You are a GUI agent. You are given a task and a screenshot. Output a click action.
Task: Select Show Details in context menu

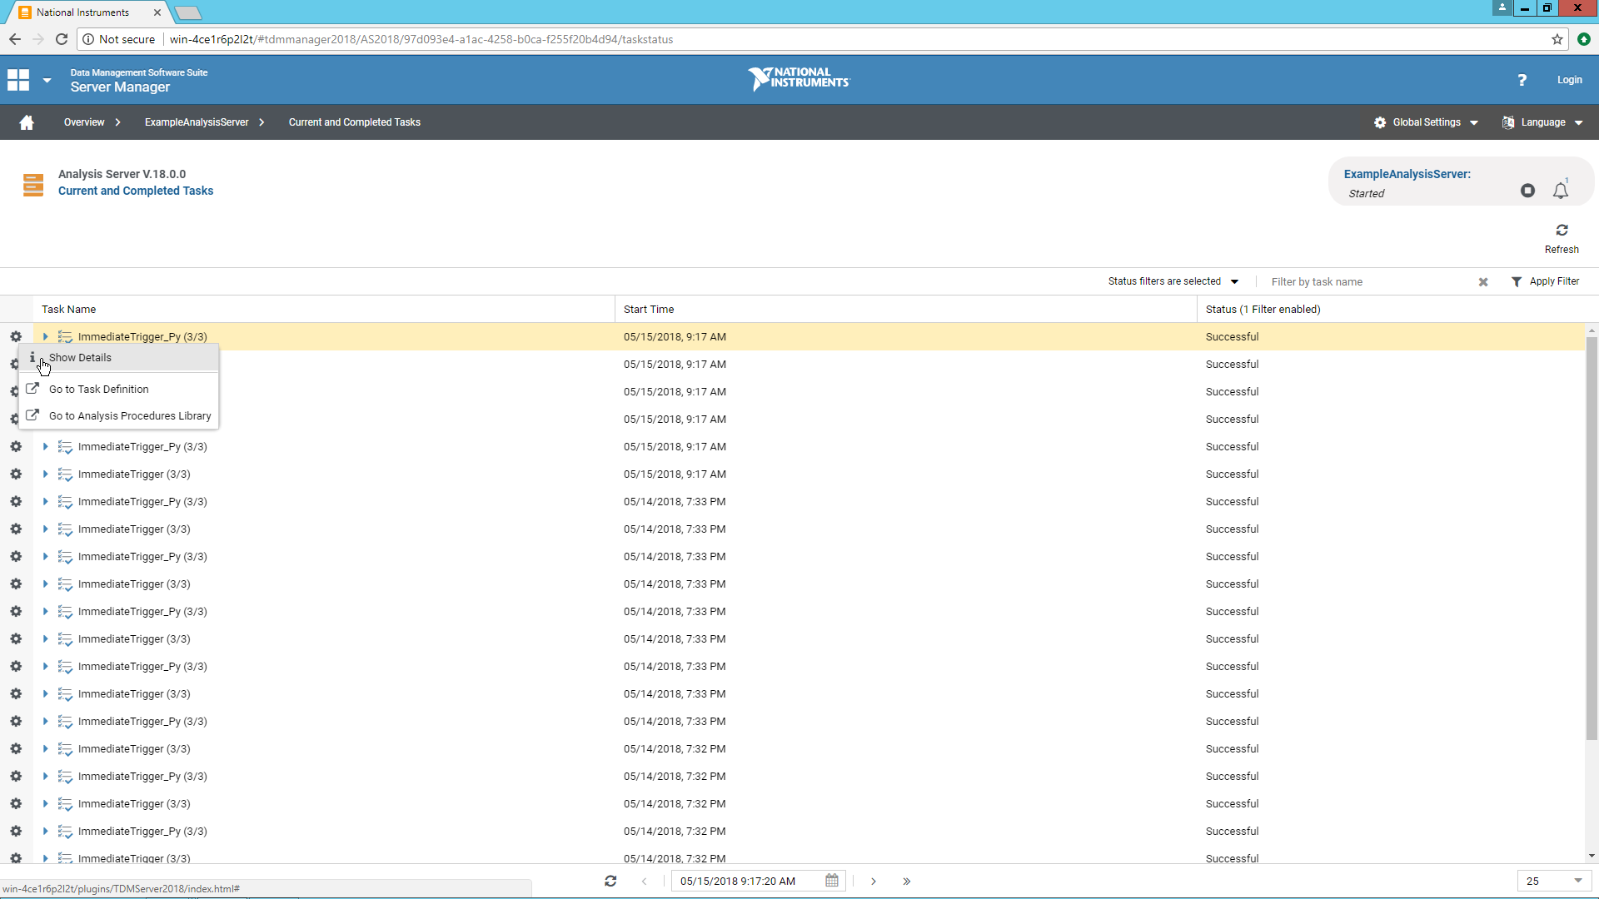[x=80, y=358]
